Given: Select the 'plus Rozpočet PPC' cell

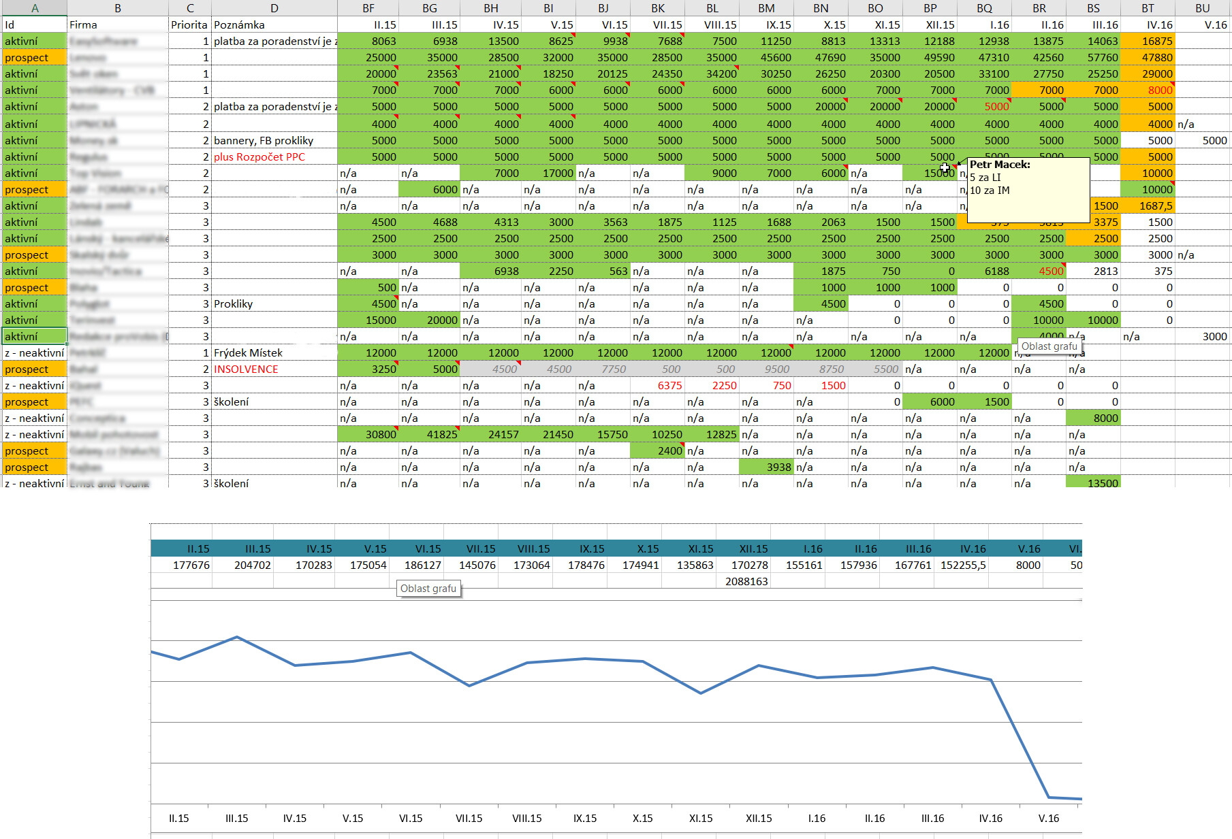Looking at the screenshot, I should tap(259, 157).
